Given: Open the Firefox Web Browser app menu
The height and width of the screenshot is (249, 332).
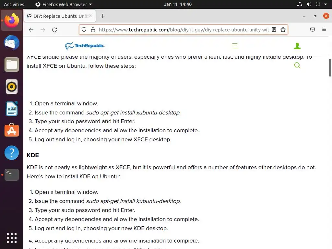Looking at the screenshot, I should point(64,4).
